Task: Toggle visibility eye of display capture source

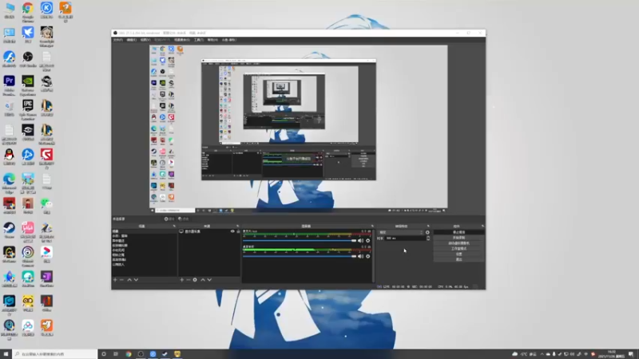Action: coord(232,231)
